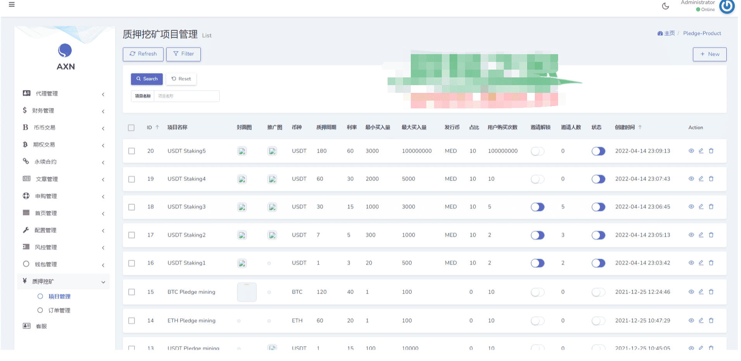Enable invite unlock for USDT Staking4
Image resolution: width=741 pixels, height=361 pixels.
(x=538, y=179)
